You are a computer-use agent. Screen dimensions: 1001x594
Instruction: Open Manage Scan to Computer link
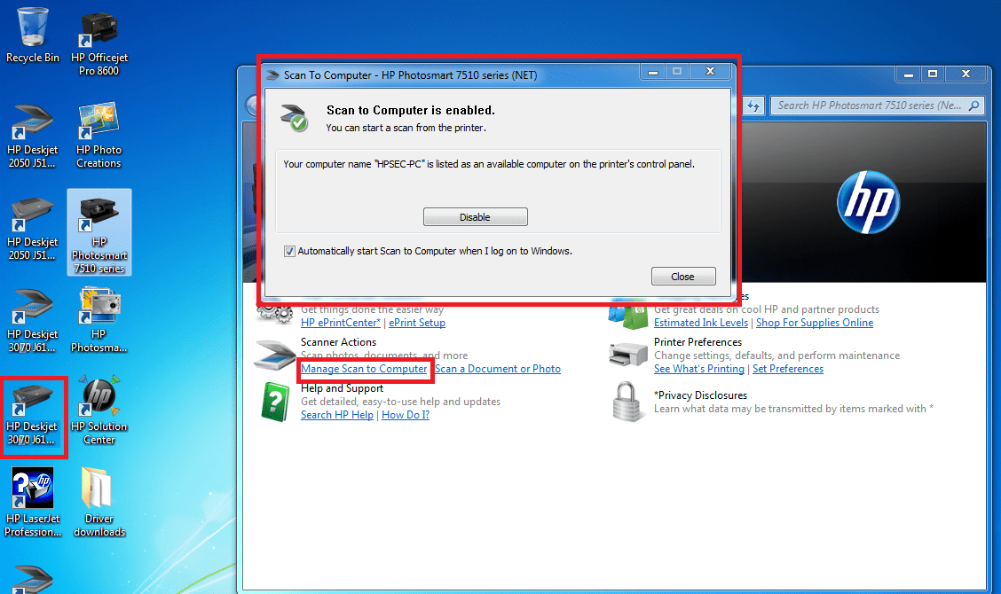point(364,369)
